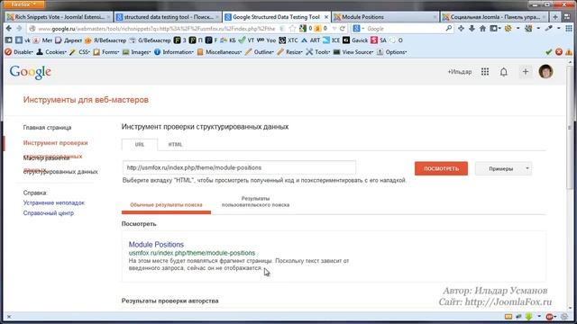Click the magnifier icon in the search box
Screen dimensions: 577x324
pos(449,28)
